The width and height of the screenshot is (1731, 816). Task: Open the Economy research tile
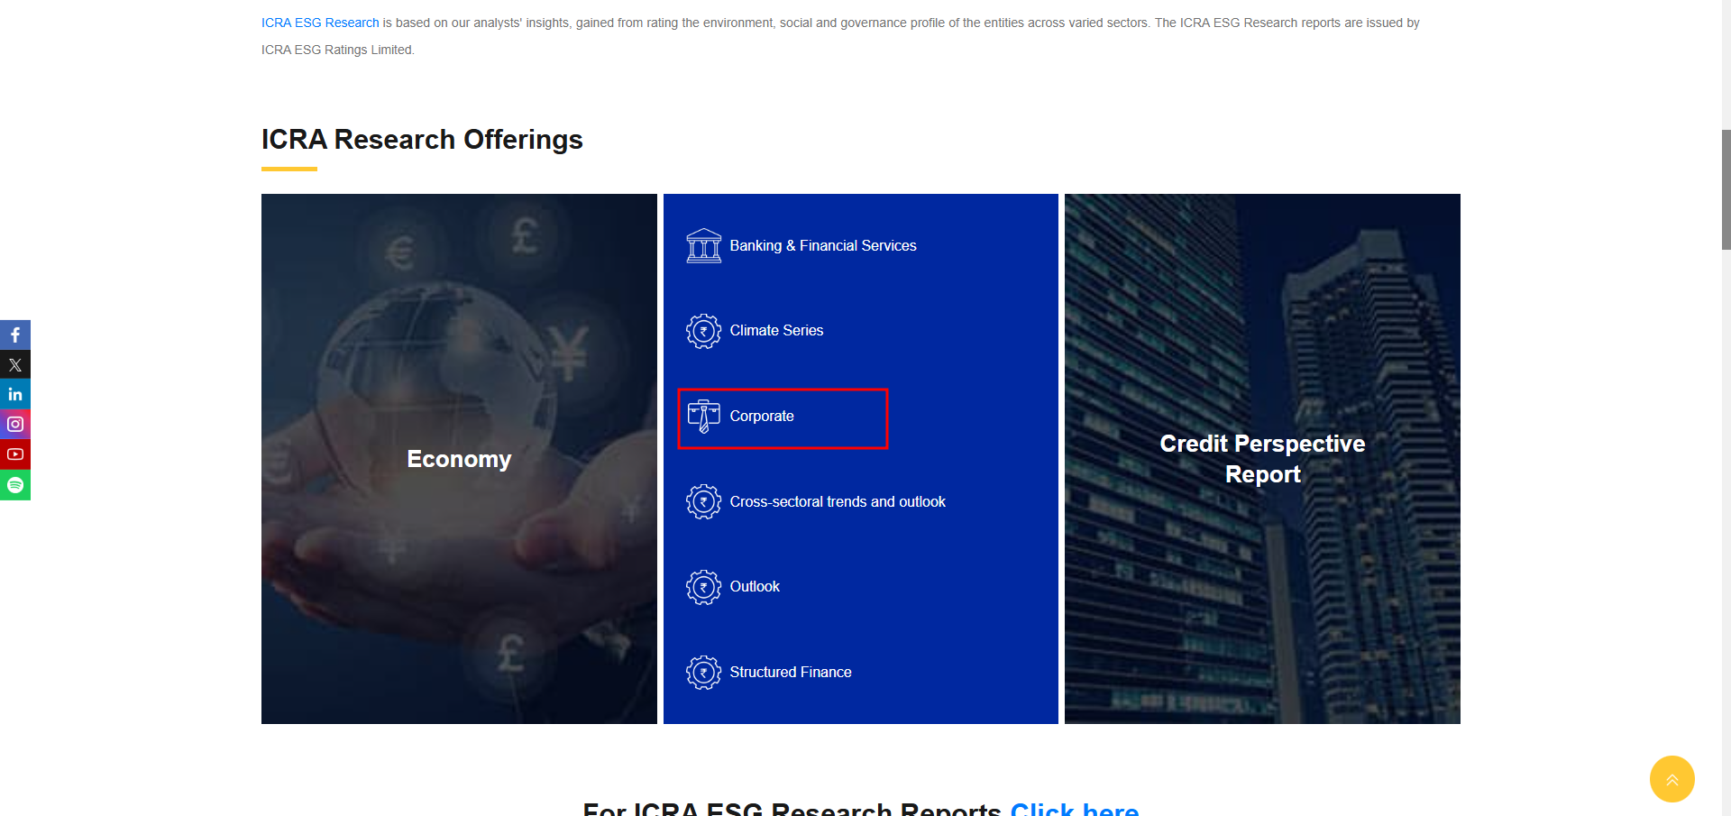pos(459,459)
